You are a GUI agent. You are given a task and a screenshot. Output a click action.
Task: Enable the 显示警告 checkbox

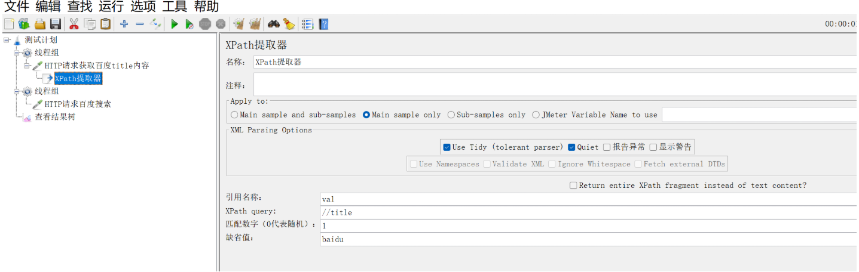click(x=653, y=147)
